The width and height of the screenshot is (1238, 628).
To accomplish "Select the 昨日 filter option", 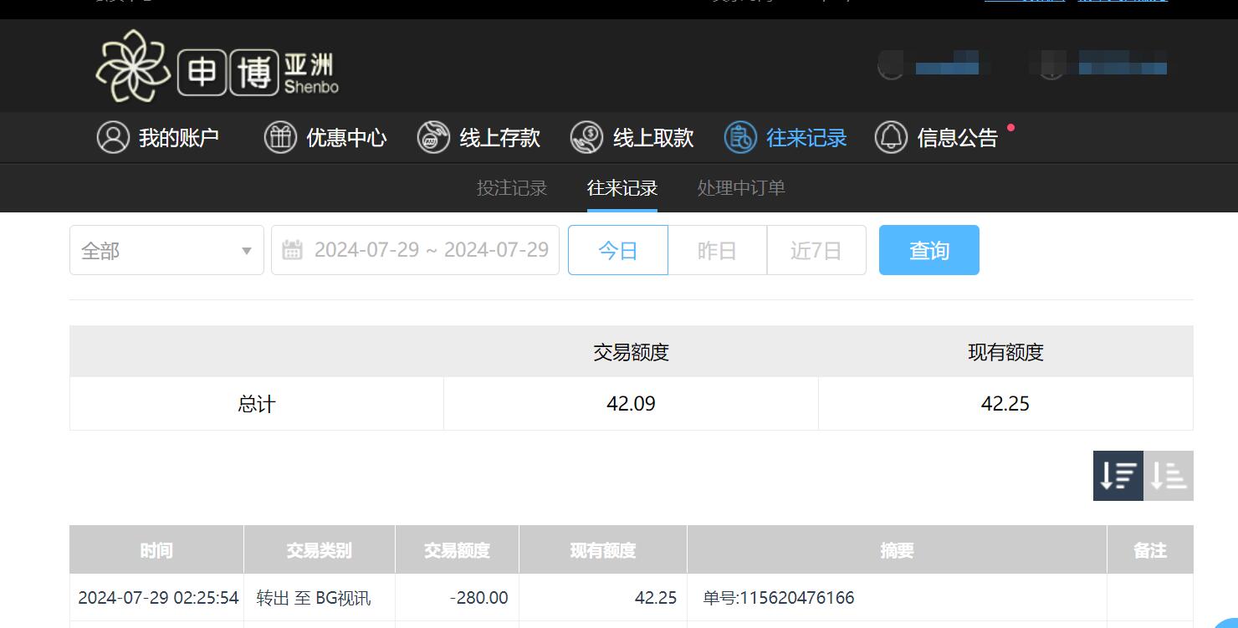I will (x=717, y=250).
